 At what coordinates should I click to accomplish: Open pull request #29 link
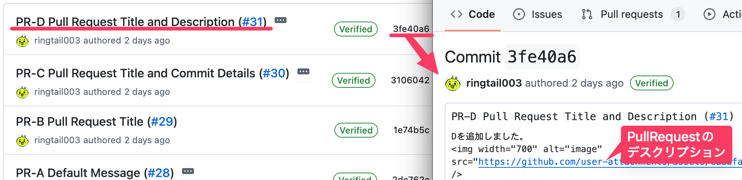tap(162, 122)
